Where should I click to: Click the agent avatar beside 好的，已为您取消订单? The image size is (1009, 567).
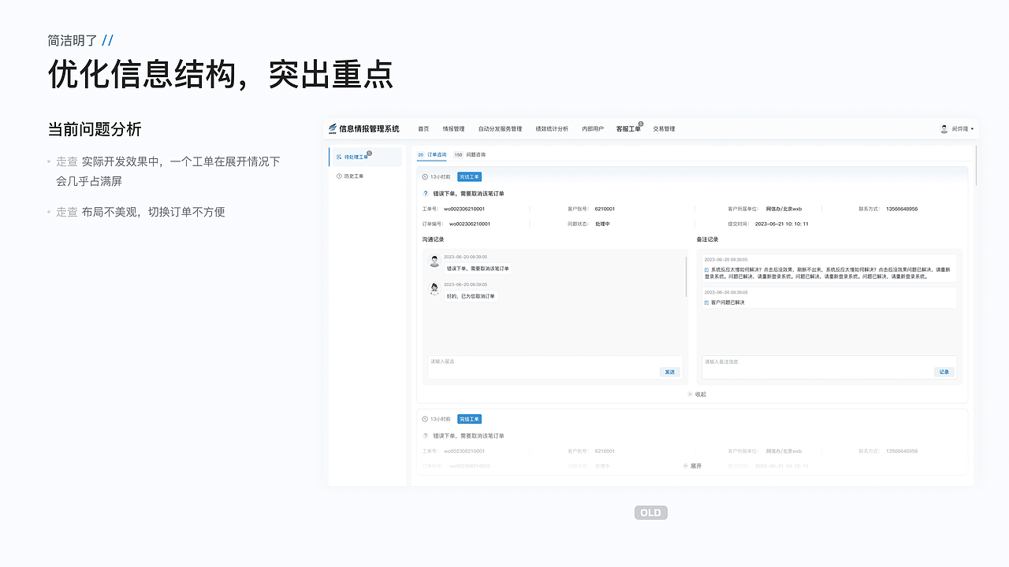tap(434, 289)
